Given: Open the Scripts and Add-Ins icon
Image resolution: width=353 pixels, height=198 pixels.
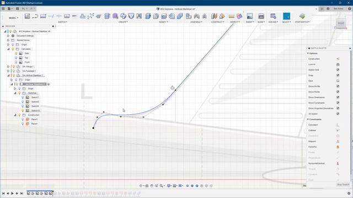Looking at the screenshot, I should pyautogui.click(x=273, y=16).
